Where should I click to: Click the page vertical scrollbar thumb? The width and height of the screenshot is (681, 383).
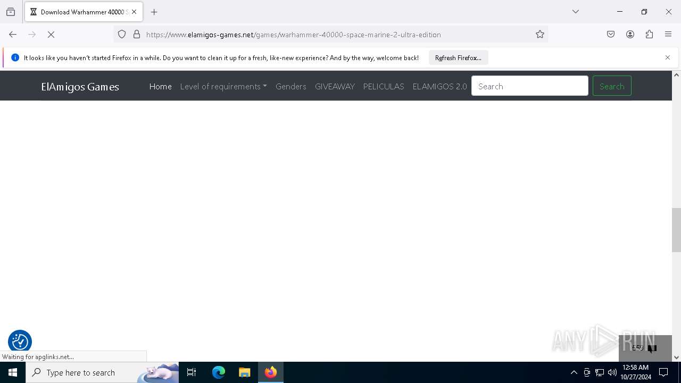(676, 230)
